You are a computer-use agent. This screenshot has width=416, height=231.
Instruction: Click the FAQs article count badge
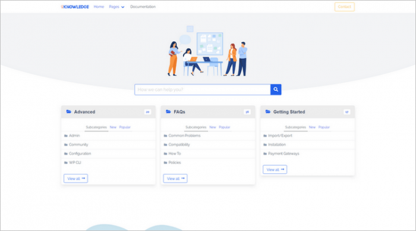247,112
